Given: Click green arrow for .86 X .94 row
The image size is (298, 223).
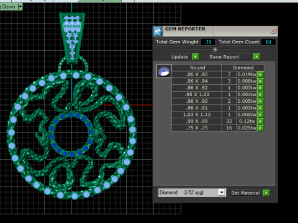Looking at the screenshot, I should [261, 81].
